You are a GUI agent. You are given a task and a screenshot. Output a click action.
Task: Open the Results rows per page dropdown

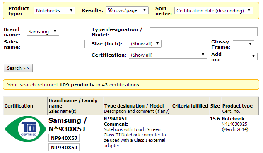(127, 10)
